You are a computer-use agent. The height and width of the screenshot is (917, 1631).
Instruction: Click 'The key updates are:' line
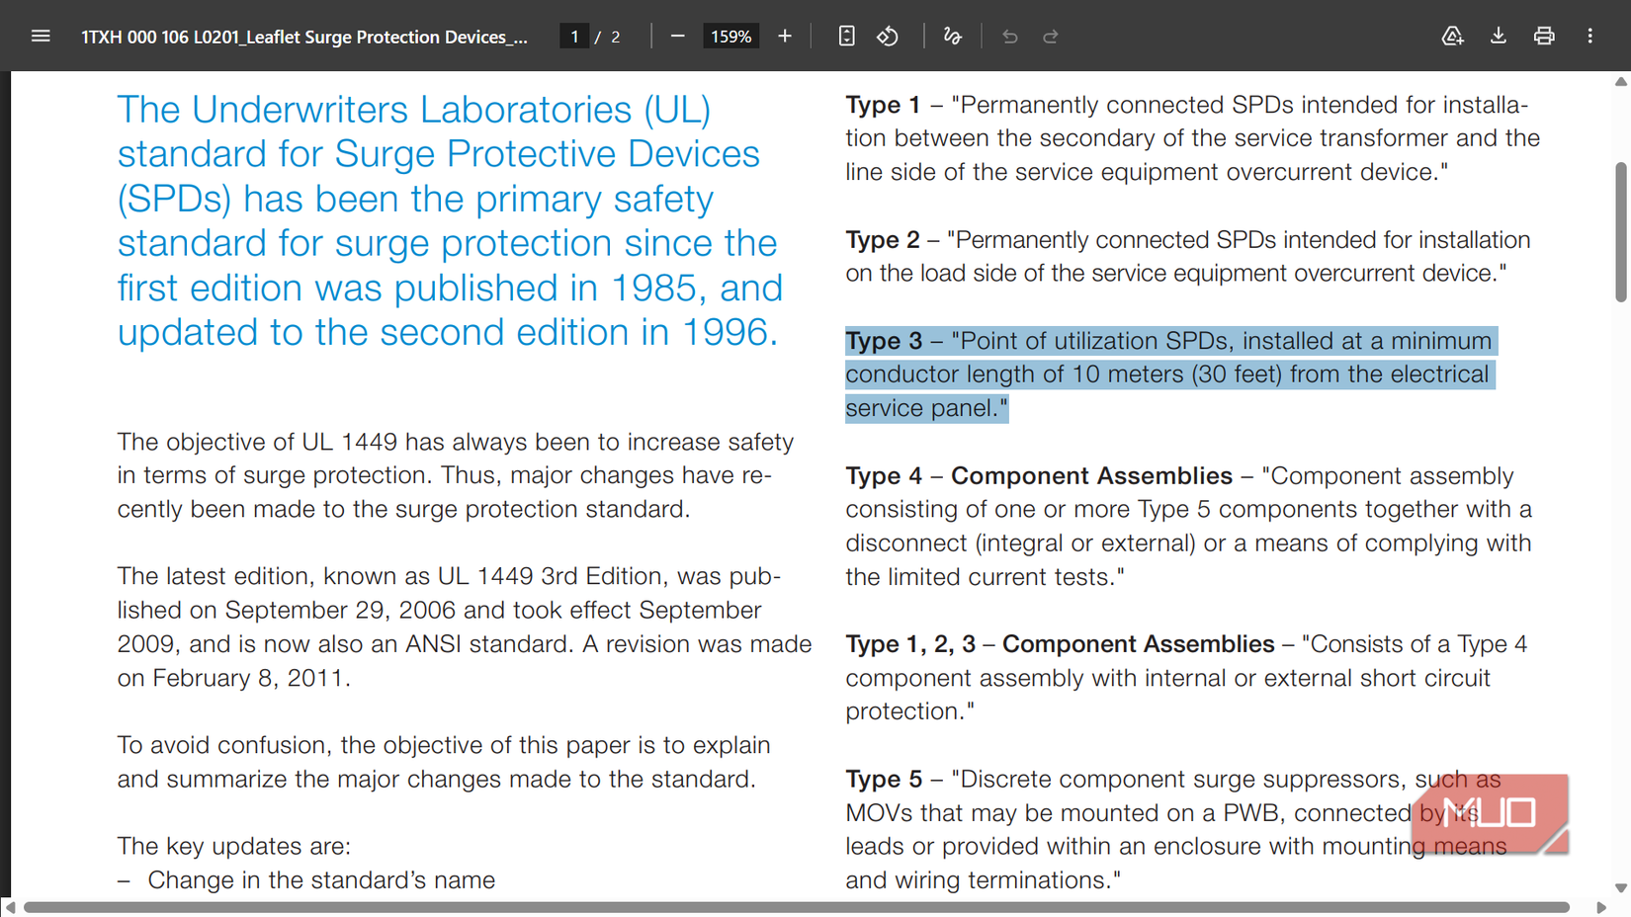[234, 847]
